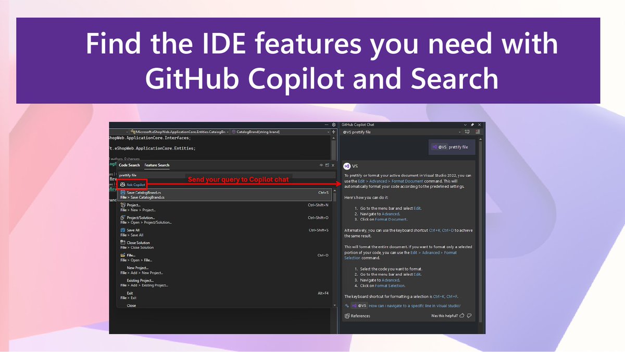Click Advanced link in first steps list
This screenshot has height=352, width=625.
pyautogui.click(x=390, y=214)
